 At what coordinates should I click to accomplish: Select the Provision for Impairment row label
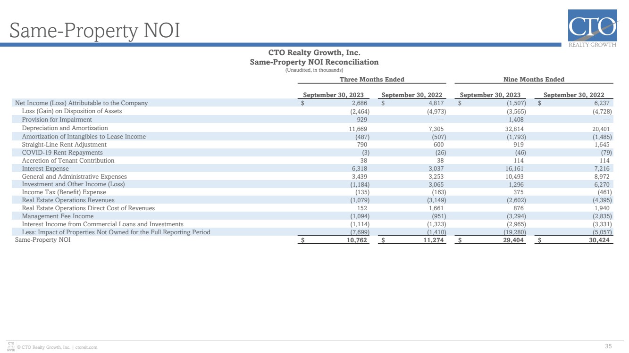(x=57, y=120)
